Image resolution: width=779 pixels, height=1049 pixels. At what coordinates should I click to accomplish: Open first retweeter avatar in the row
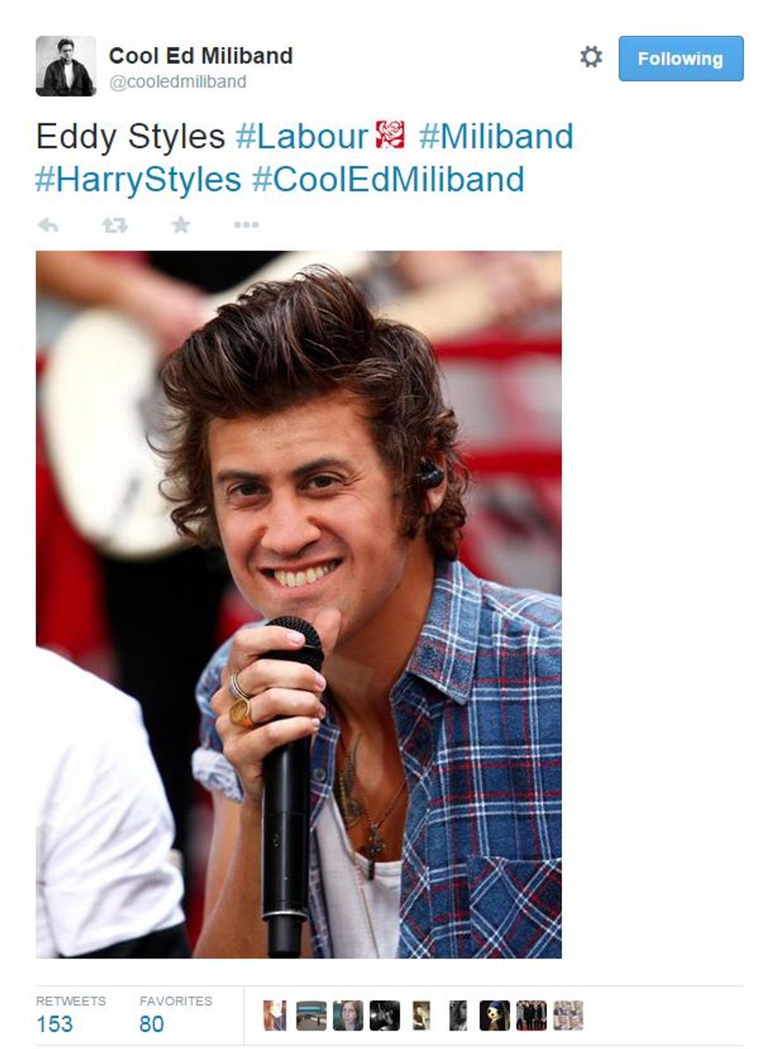275,1016
